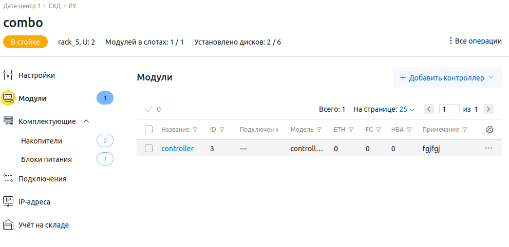Go to the next table page
Image resolution: width=509 pixels, height=247 pixels.
pos(488,109)
